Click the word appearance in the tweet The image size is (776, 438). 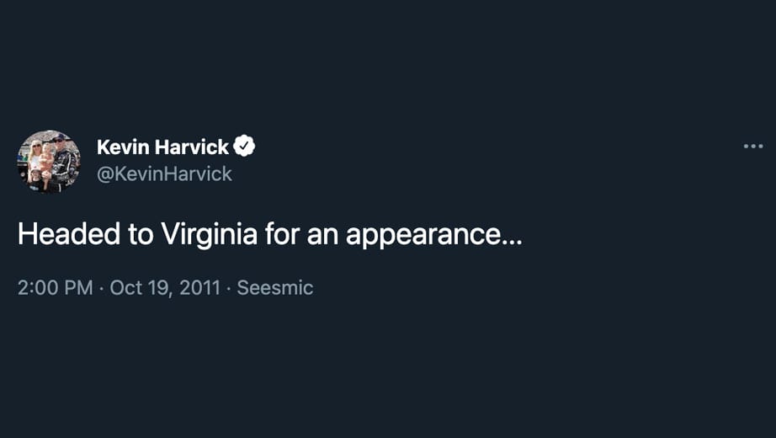(x=423, y=235)
